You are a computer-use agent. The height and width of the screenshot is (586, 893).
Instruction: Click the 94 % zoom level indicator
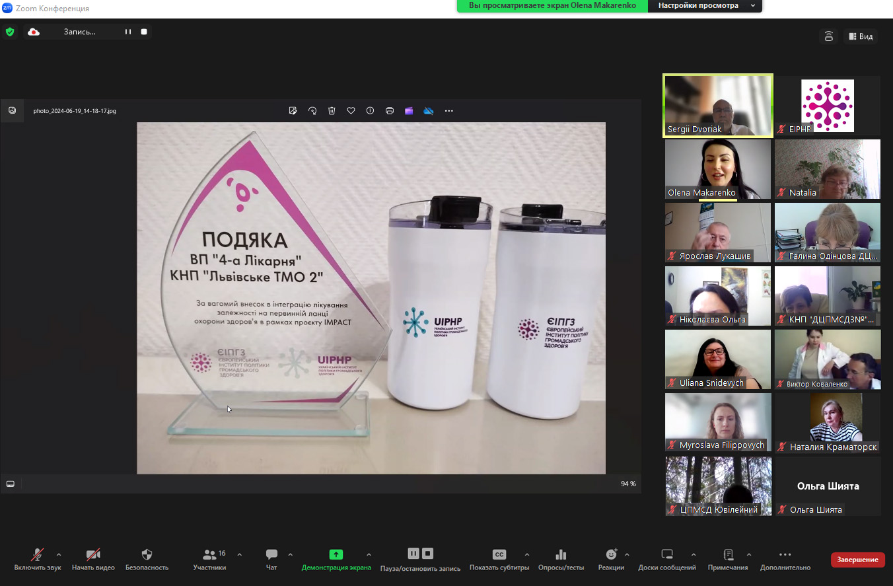coord(628,484)
